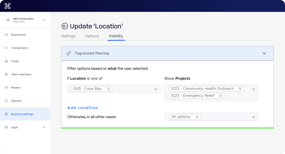Screen dimensions: 285x154
Task: Click the All options chip text
Action: pyautogui.click(x=181, y=116)
